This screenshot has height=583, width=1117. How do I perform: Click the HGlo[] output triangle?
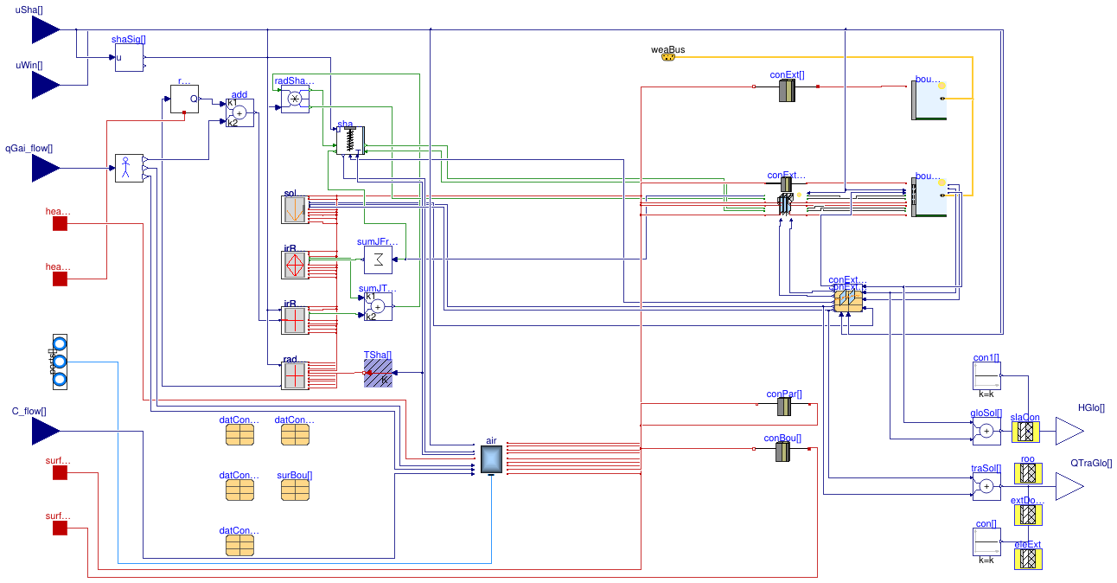pyautogui.click(x=1069, y=431)
